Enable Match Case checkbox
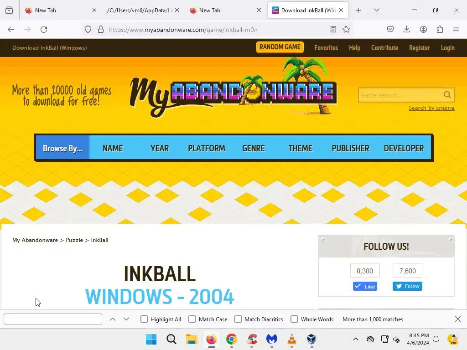467x350 pixels. 192,319
